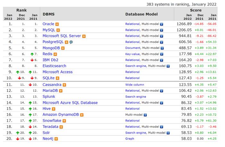Click the info icon in the MariaDB row
Screen dimensions: 225x147
162,91
